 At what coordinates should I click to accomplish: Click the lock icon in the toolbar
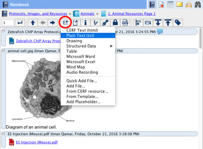[115, 22]
